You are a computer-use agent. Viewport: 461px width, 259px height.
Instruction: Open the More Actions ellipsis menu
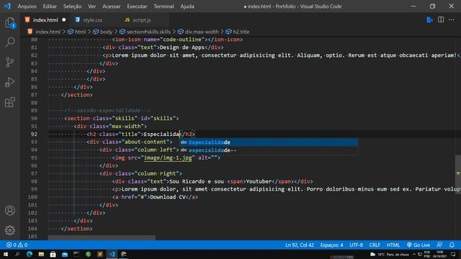452,20
